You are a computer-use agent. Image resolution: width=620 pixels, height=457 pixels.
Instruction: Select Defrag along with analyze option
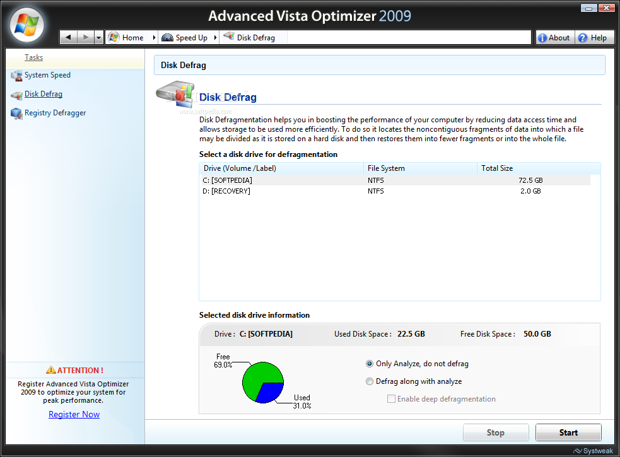click(x=414, y=381)
